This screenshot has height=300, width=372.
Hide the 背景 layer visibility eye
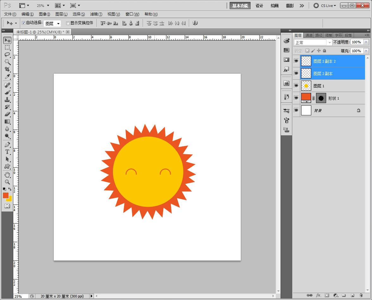click(x=296, y=110)
